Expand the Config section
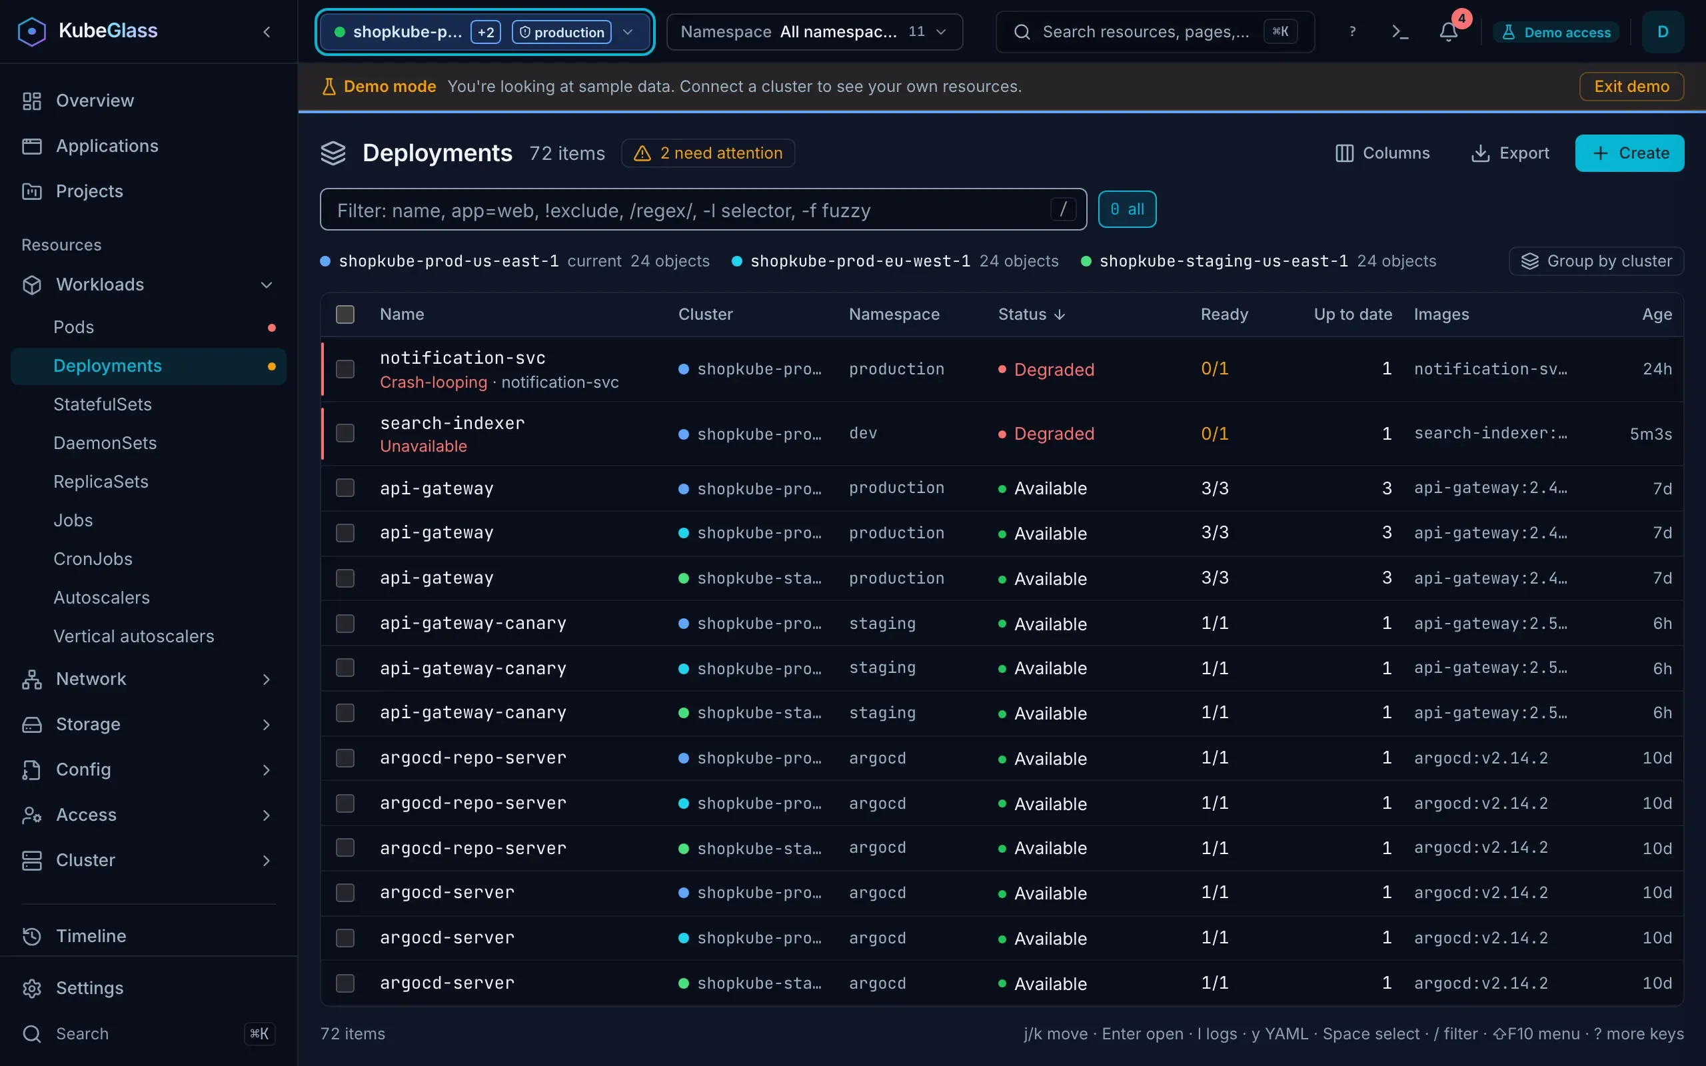 coord(148,770)
